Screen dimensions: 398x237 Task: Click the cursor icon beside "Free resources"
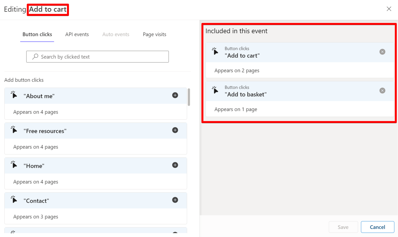[14, 129]
